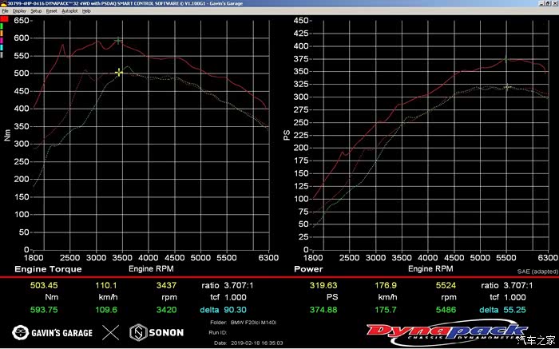Click the Reset menu item
This screenshot has height=349, width=559.
pyautogui.click(x=51, y=11)
